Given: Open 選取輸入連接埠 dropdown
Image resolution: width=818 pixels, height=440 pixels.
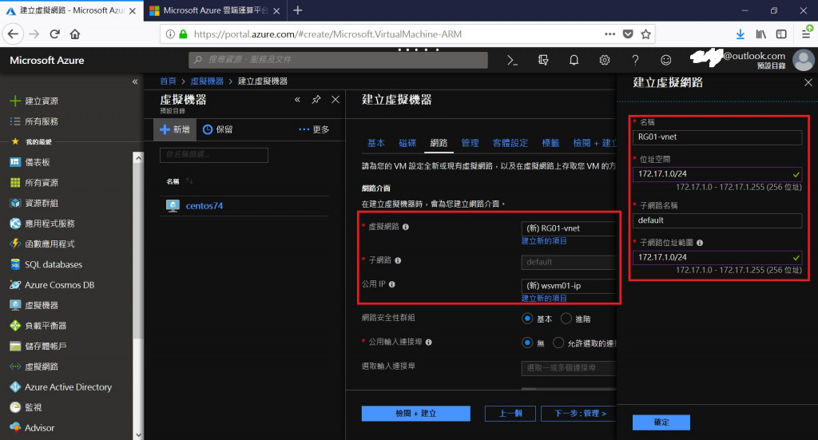Looking at the screenshot, I should click(569, 368).
